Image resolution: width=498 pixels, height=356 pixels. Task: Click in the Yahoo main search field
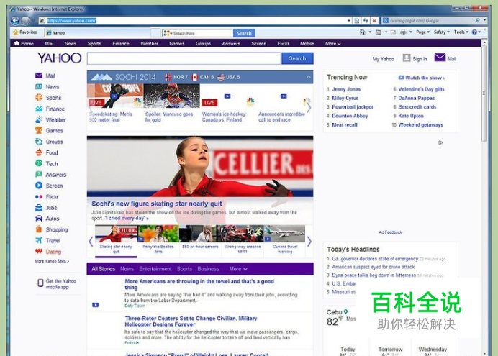coord(184,58)
